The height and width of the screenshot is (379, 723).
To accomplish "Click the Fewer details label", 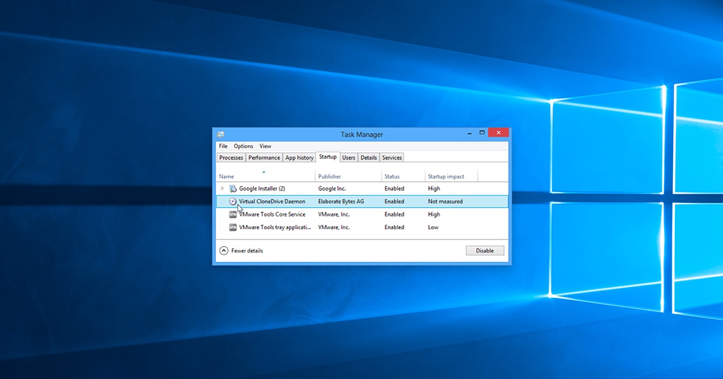I will point(247,251).
